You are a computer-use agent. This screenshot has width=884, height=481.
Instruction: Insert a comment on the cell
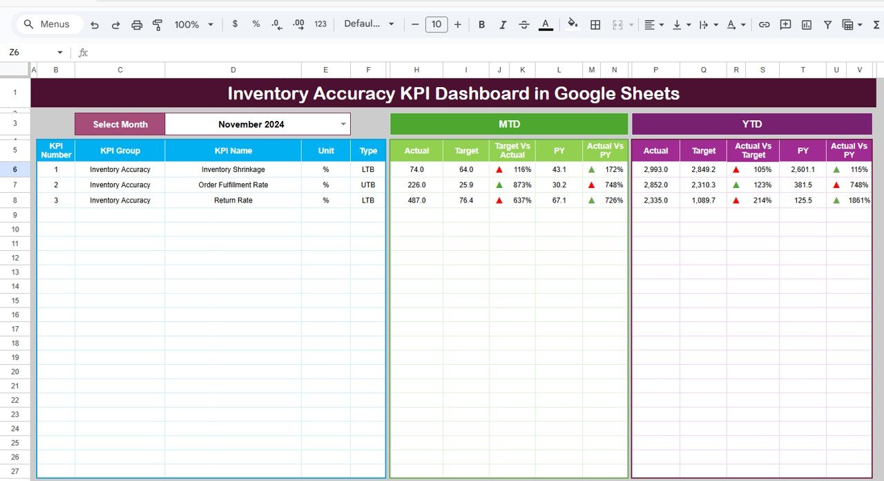785,24
